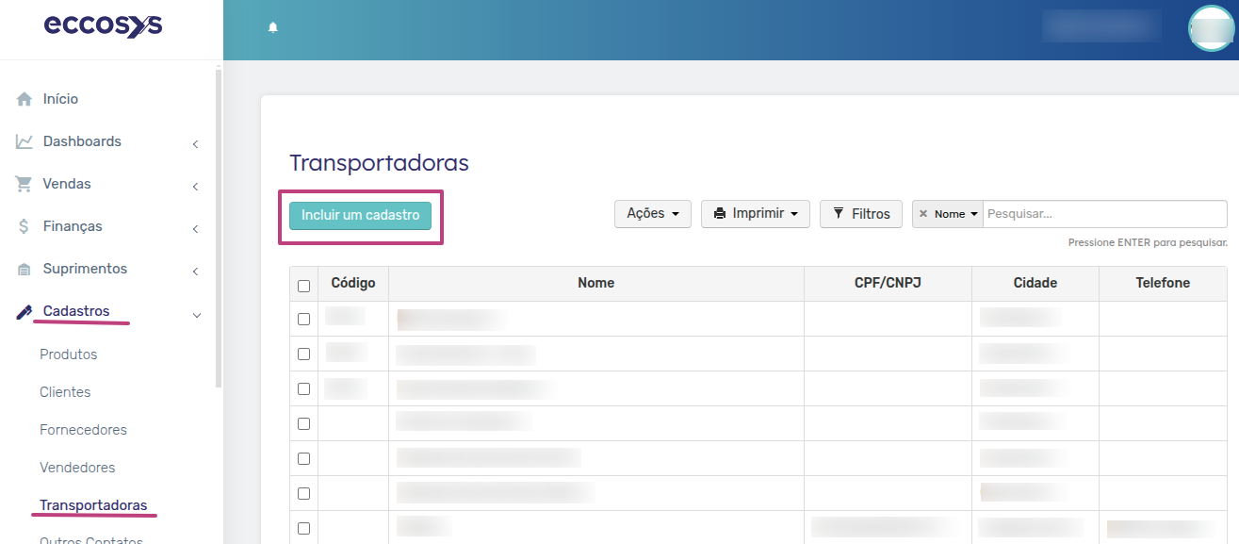Open the user avatar in the header
1239x544 pixels.
point(1212,28)
